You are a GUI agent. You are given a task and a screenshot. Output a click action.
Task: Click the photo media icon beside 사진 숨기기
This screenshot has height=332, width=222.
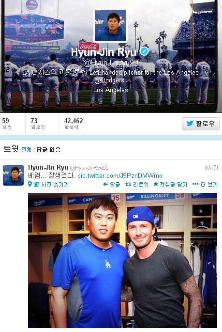click(x=37, y=185)
